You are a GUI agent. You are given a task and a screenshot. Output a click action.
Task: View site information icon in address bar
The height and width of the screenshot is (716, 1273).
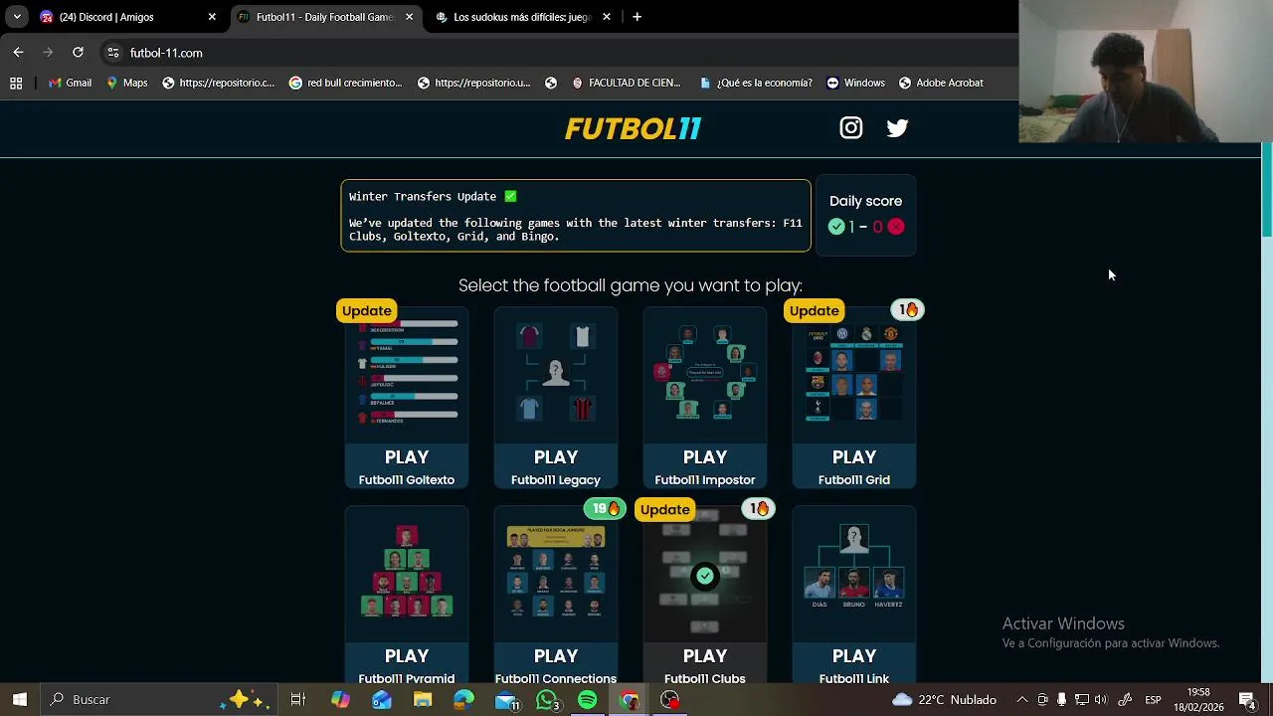[113, 53]
